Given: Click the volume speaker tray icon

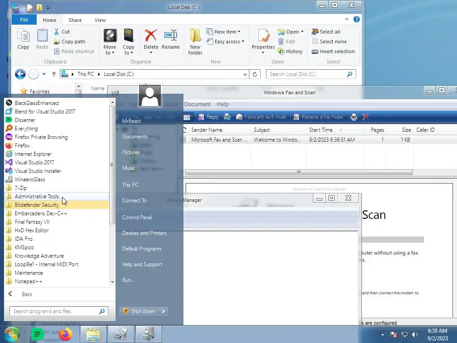Looking at the screenshot, I should 415,335.
